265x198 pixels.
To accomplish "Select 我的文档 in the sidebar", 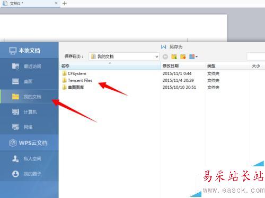I will click(x=29, y=97).
